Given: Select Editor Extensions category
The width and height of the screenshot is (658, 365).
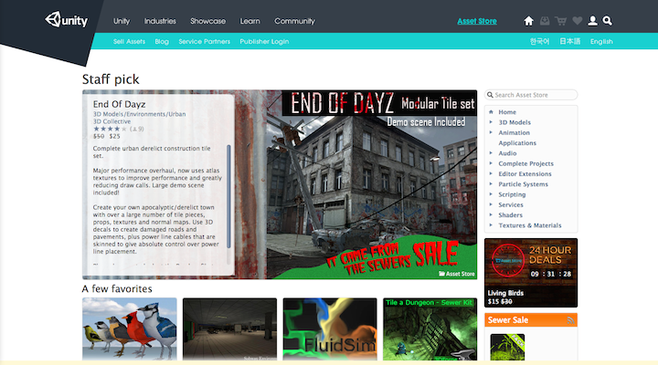Looking at the screenshot, I should point(525,173).
